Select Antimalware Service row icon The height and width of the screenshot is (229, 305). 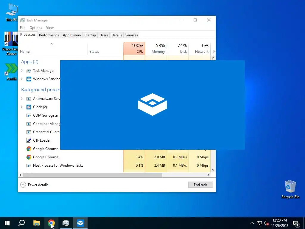29,99
